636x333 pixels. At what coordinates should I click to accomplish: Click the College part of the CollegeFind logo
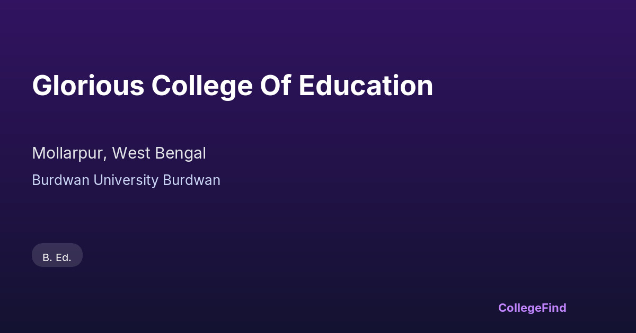tap(519, 308)
